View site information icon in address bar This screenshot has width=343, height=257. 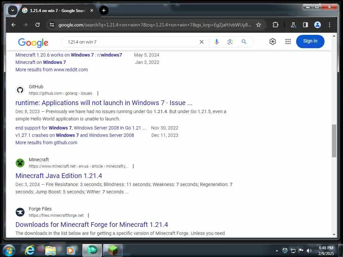(52, 25)
